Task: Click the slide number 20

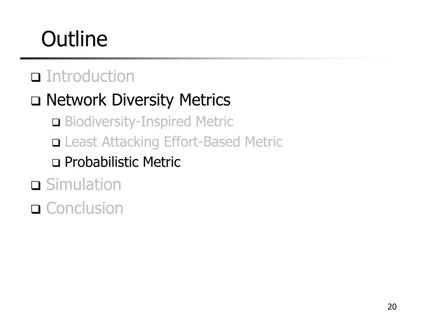Action: tap(392, 307)
